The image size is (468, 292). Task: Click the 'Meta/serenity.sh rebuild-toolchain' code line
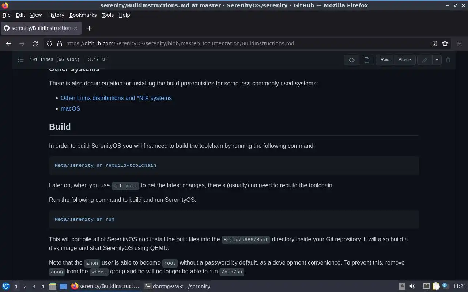105,165
